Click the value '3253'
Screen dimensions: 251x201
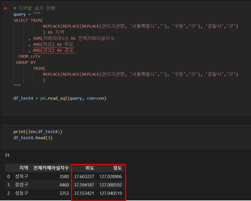pos(64,193)
